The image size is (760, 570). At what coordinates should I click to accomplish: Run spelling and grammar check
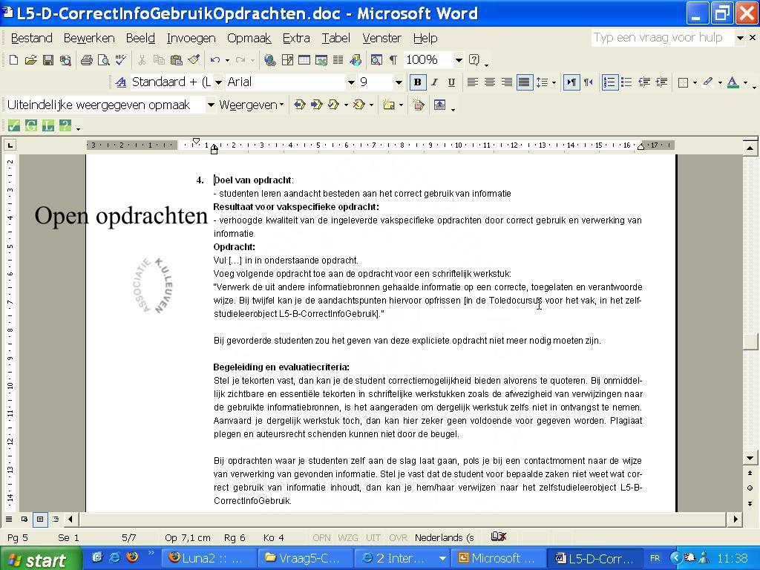[x=120, y=60]
